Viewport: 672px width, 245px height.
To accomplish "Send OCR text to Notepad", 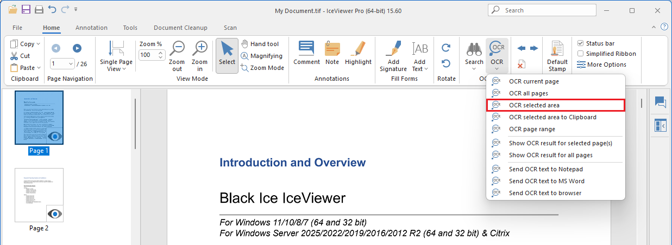I will (556, 169).
